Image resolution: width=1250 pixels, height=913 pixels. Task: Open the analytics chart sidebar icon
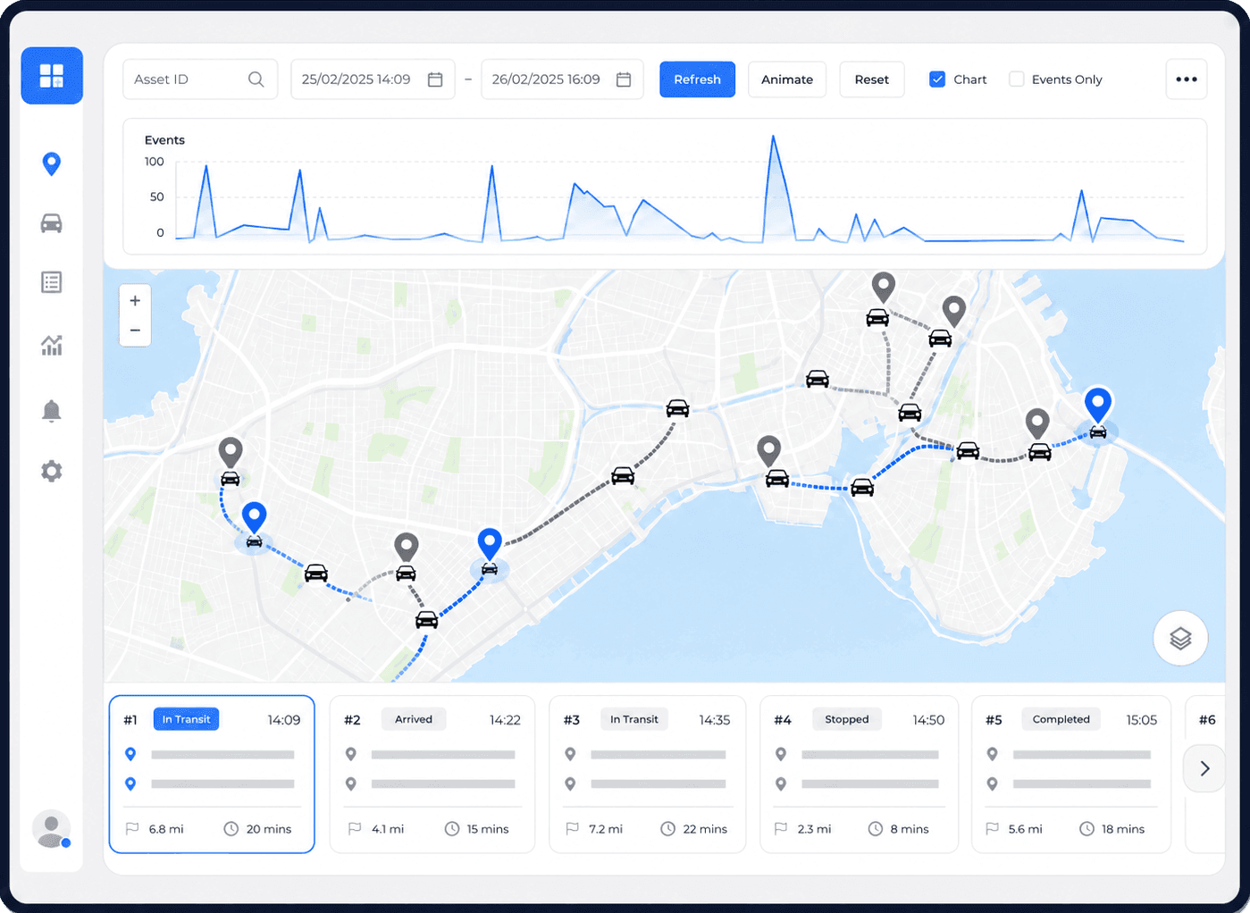(x=52, y=345)
